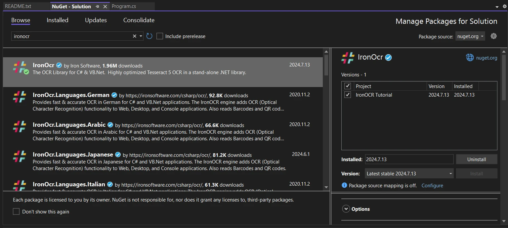Pin the NuGet - Solution tab
Viewport: 508px width, 228px height.
(97, 6)
